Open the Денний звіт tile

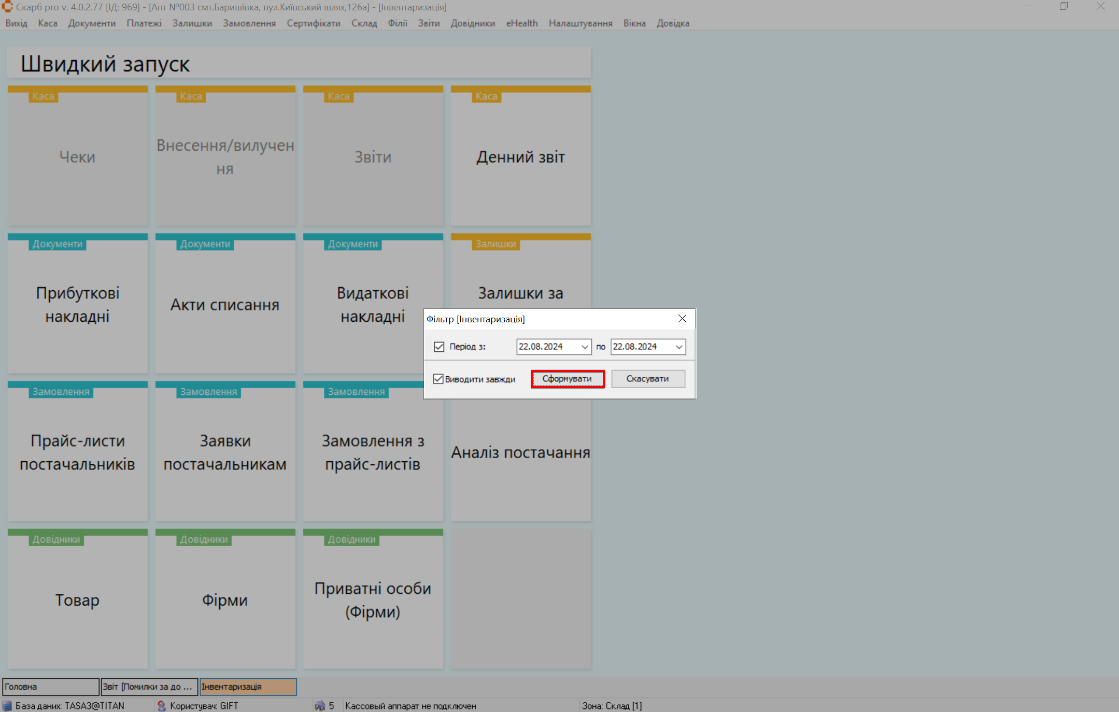tap(520, 156)
